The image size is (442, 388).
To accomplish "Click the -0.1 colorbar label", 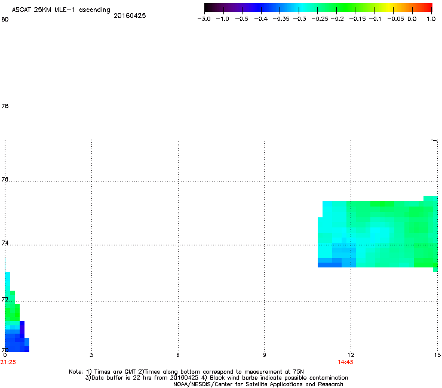I will (375, 19).
